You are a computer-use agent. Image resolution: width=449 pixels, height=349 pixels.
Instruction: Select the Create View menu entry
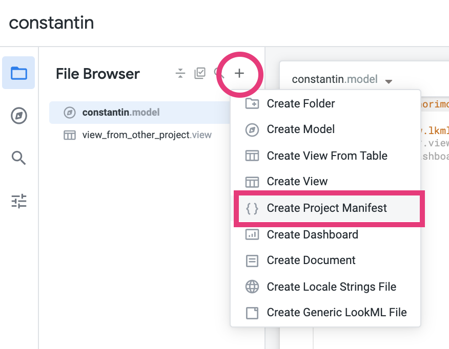tap(325, 181)
